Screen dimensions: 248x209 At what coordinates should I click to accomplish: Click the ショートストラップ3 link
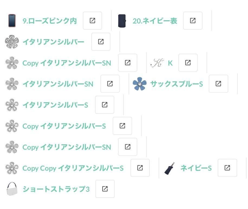tap(56, 189)
